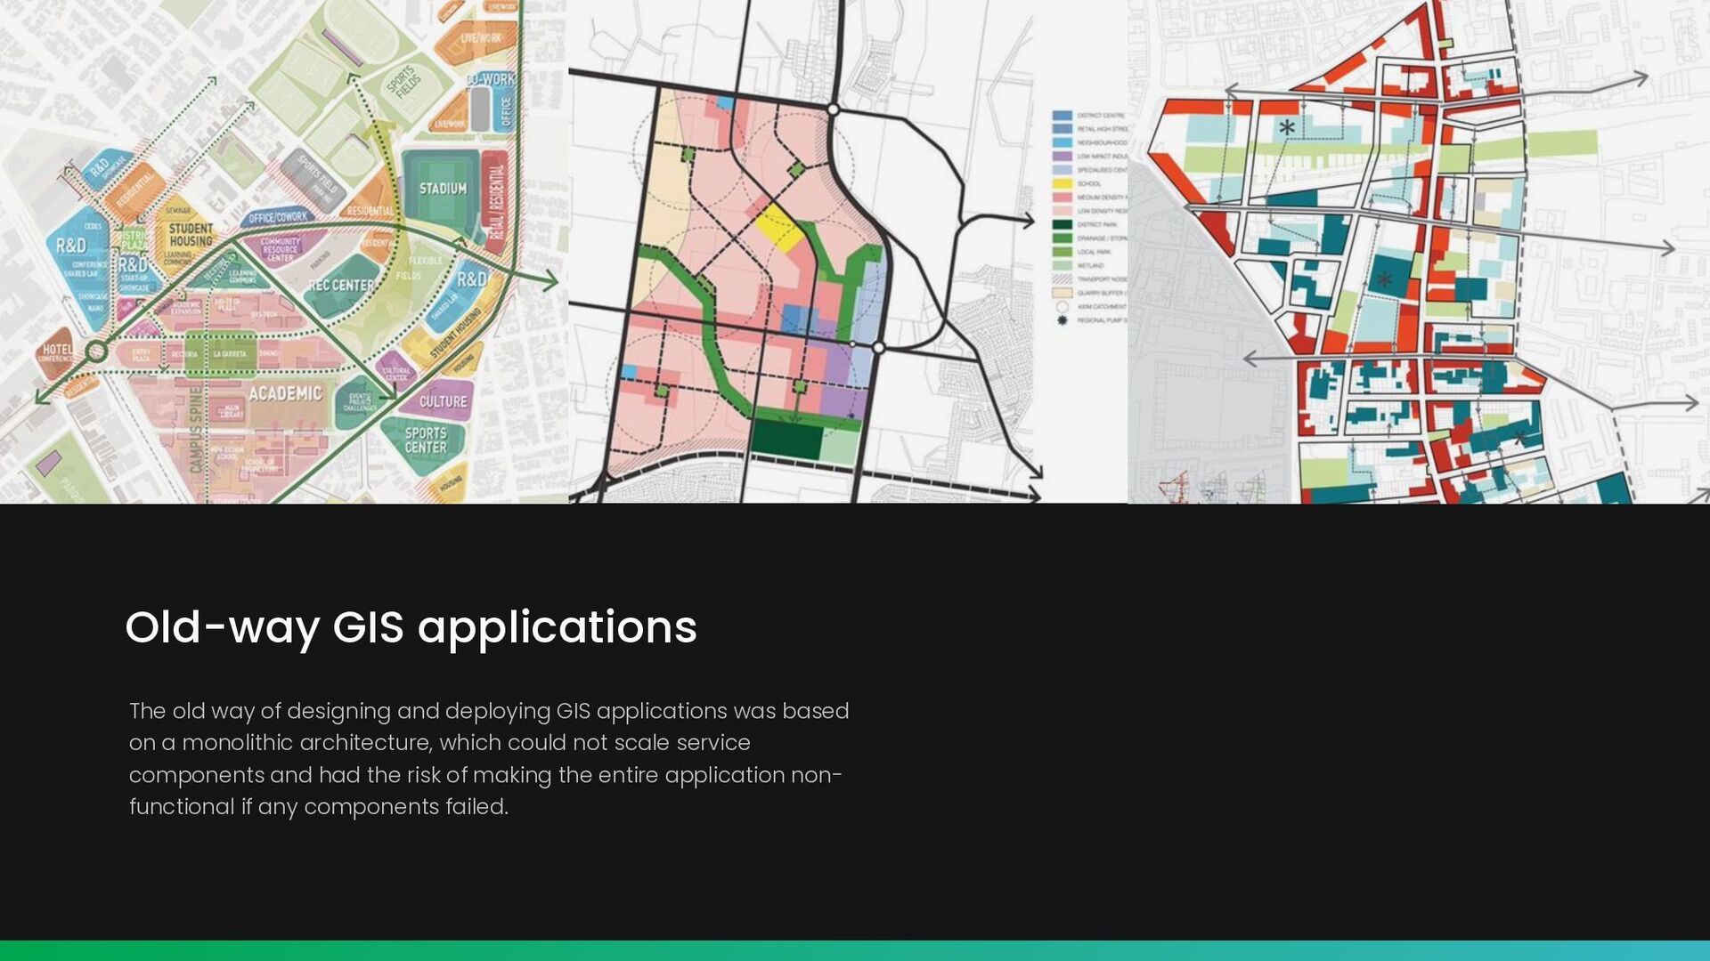Select the slide title 'Old-way GIS applications'
The image size is (1710, 961).
pyautogui.click(x=411, y=627)
